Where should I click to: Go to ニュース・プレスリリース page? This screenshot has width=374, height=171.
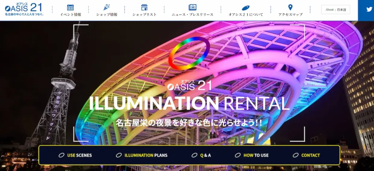(192, 15)
